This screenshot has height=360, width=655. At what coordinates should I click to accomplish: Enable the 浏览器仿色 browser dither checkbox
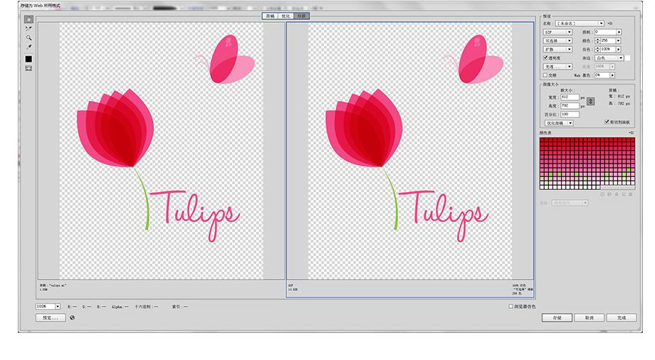click(511, 307)
